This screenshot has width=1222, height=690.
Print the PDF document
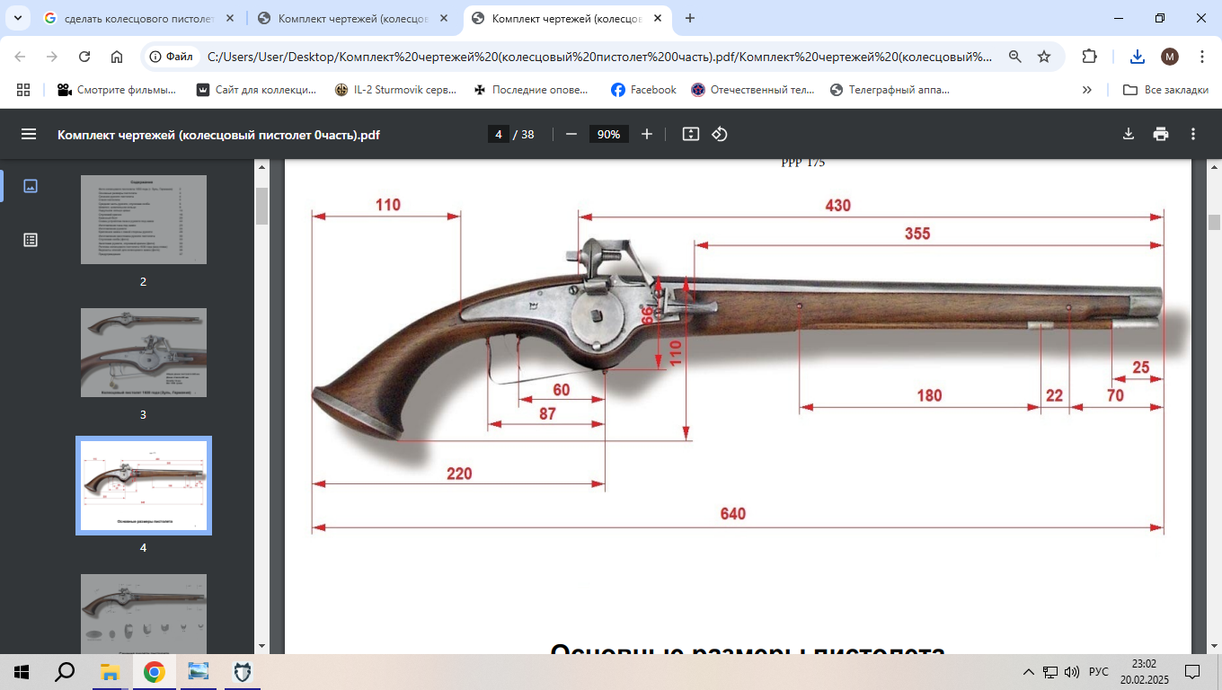pyautogui.click(x=1161, y=134)
